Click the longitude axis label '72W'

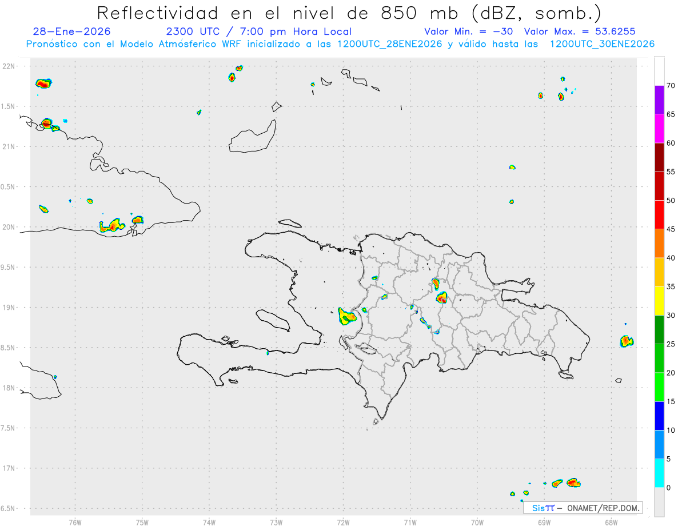click(343, 523)
